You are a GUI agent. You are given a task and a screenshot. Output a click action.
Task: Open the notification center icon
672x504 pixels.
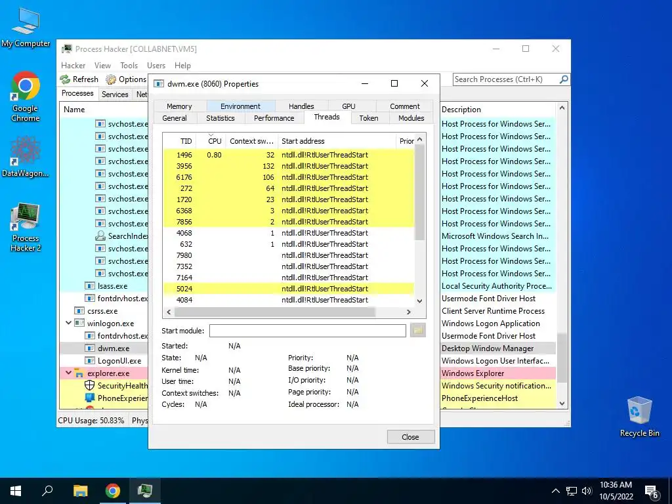pos(652,492)
